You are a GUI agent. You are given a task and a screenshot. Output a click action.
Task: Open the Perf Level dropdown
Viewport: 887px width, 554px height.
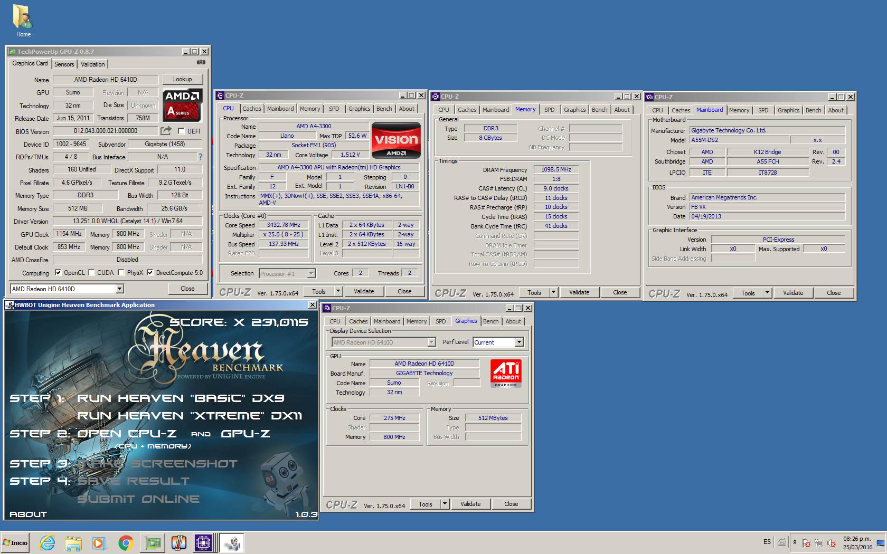519,342
